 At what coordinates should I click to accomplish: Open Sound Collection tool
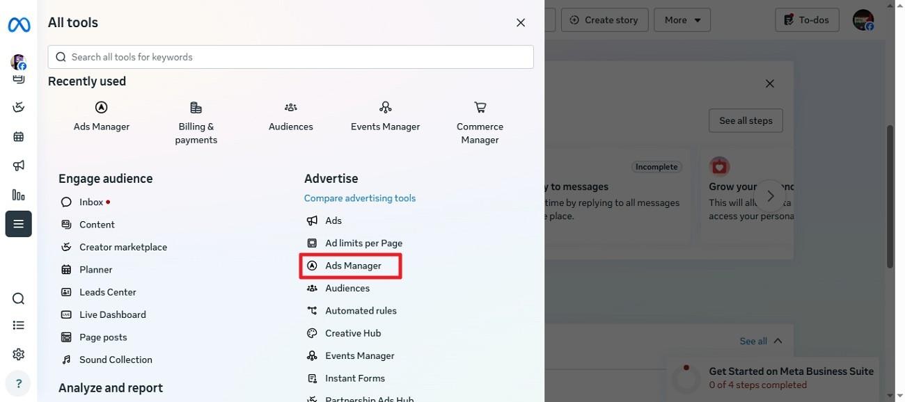coord(116,360)
